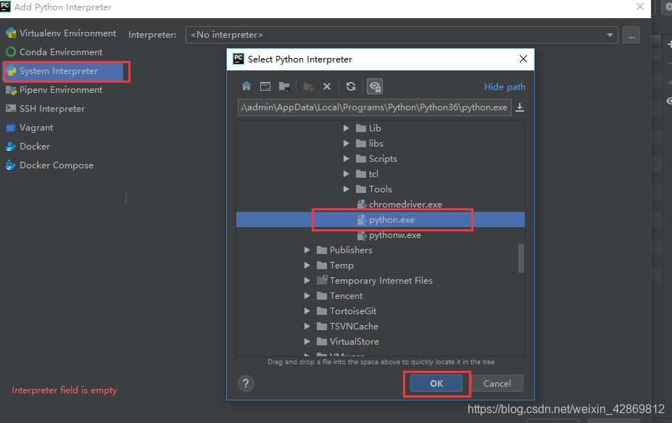
Task: Close the Add Python Interpreter window
Action: pos(640,7)
